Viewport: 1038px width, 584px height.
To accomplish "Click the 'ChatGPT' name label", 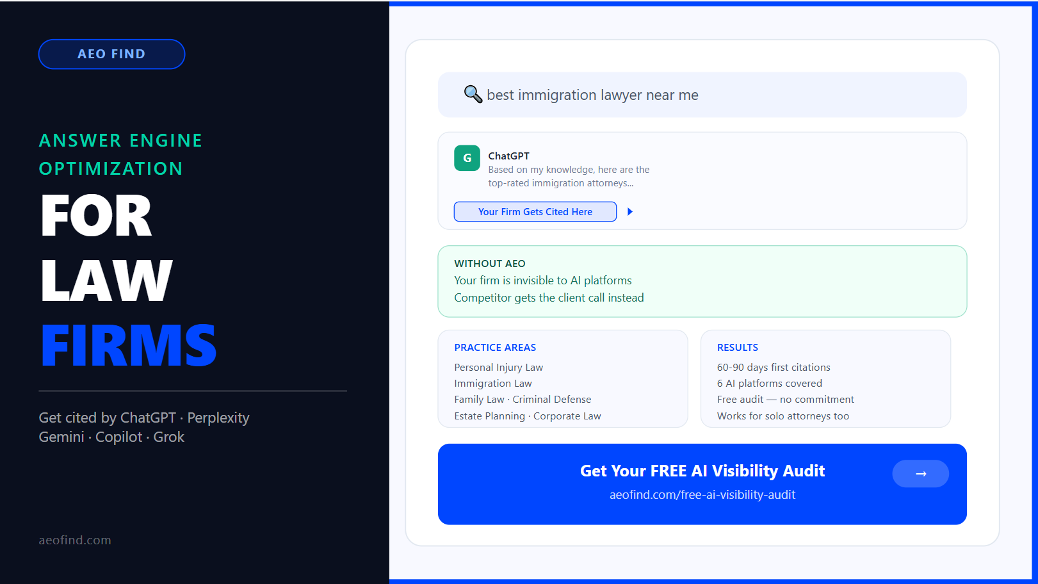I will click(x=508, y=156).
